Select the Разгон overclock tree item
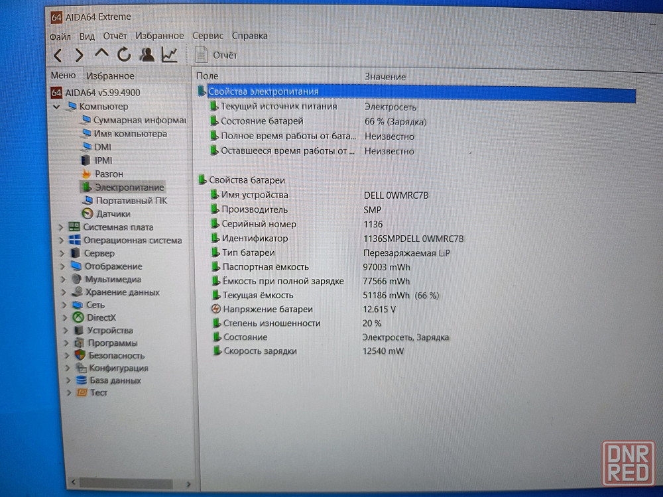Image resolution: width=663 pixels, height=497 pixels. (x=109, y=174)
